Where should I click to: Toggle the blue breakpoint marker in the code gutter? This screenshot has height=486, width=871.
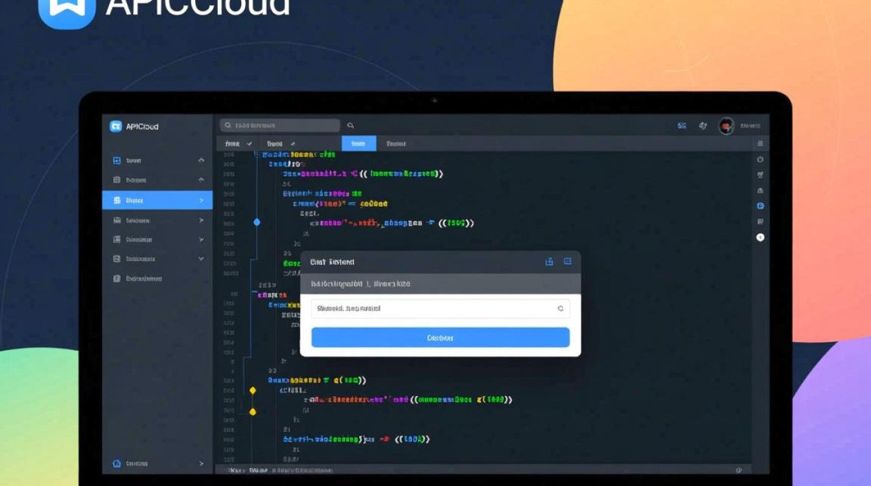[x=257, y=222]
